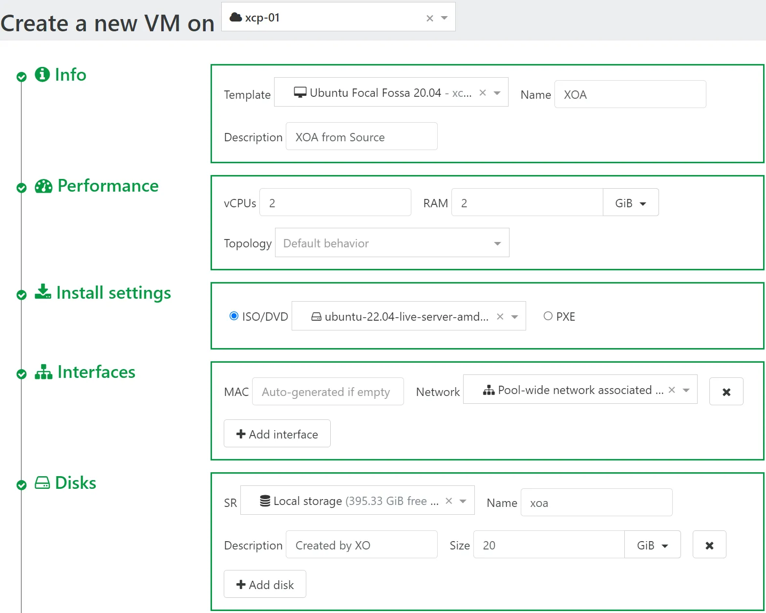Viewport: 766px width, 613px height.
Task: Click the Performance dashboard icon
Action: click(x=43, y=186)
